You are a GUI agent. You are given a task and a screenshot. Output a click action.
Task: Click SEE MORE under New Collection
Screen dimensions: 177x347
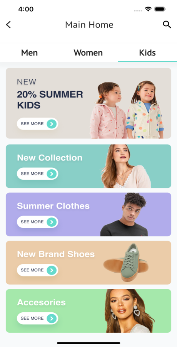(x=32, y=174)
